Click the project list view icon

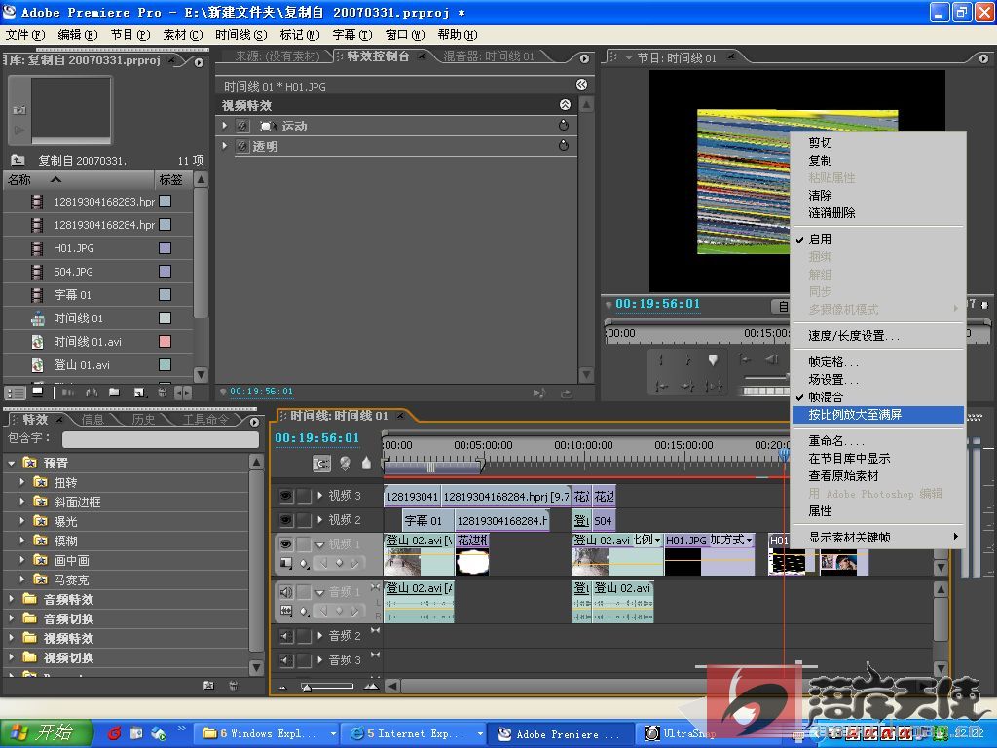[x=16, y=393]
